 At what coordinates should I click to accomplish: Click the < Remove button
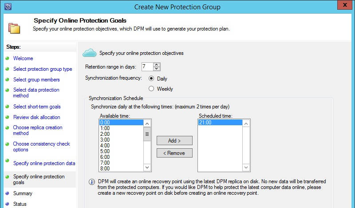click(x=174, y=153)
